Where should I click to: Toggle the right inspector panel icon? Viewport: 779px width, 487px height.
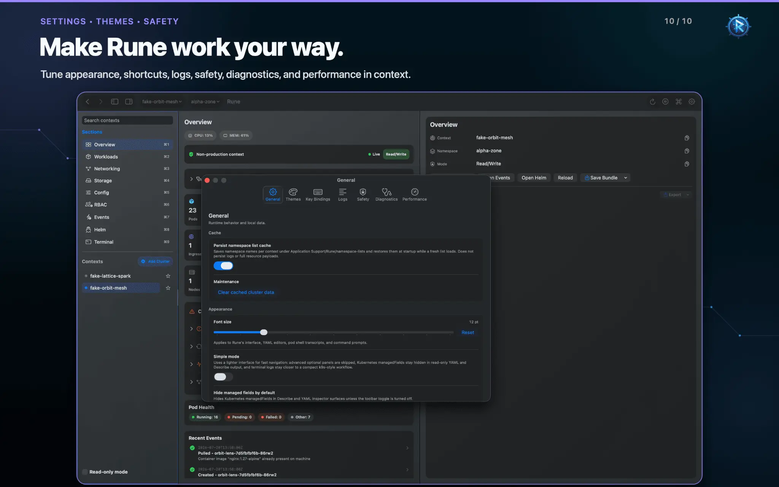[x=129, y=102]
